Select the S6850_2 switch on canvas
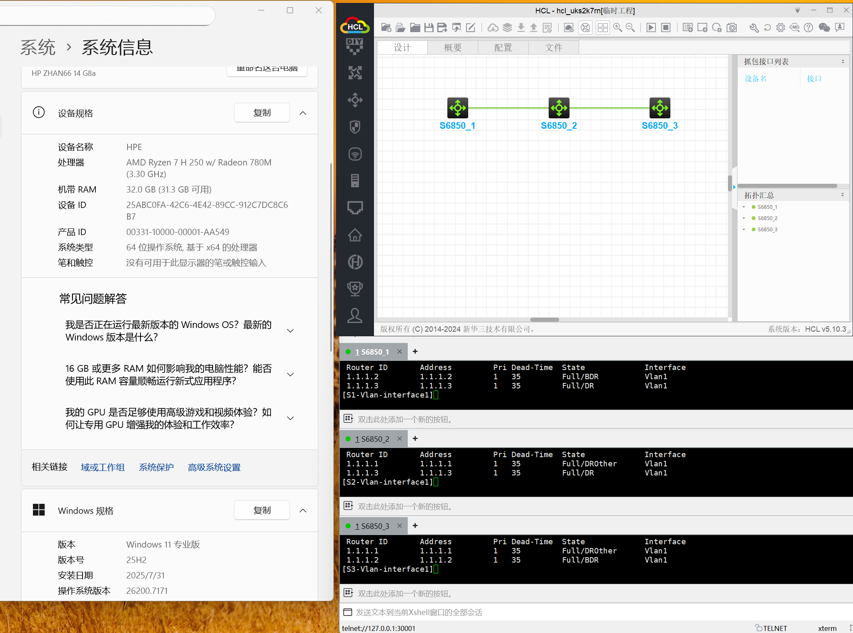 click(559, 108)
